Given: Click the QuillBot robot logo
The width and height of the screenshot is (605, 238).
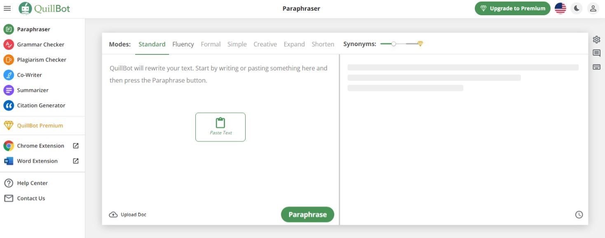Looking at the screenshot, I should (25, 9).
